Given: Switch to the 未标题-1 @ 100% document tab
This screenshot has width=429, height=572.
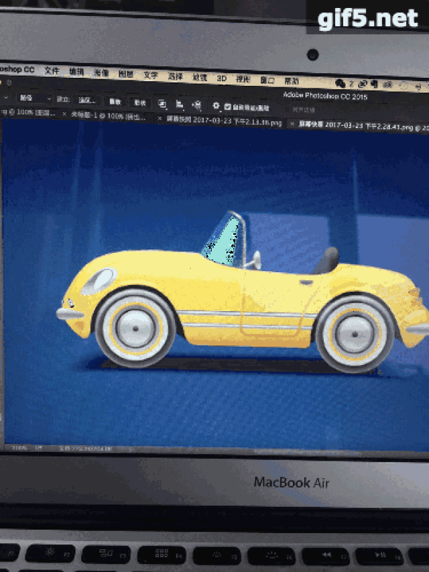Looking at the screenshot, I should point(108,116).
